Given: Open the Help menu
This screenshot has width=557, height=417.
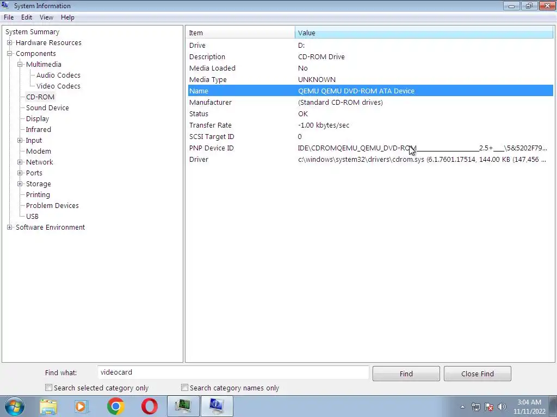Looking at the screenshot, I should click(x=67, y=17).
